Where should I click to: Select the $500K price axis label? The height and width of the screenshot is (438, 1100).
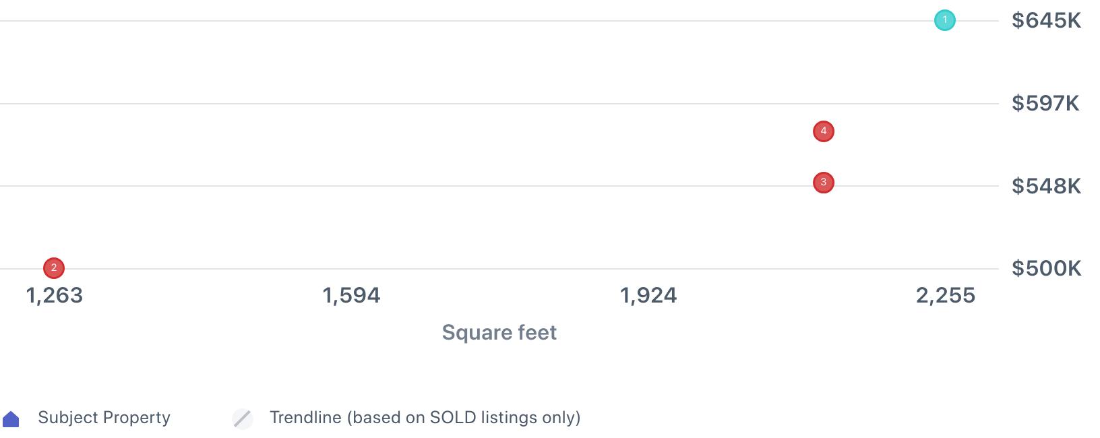point(1046,268)
